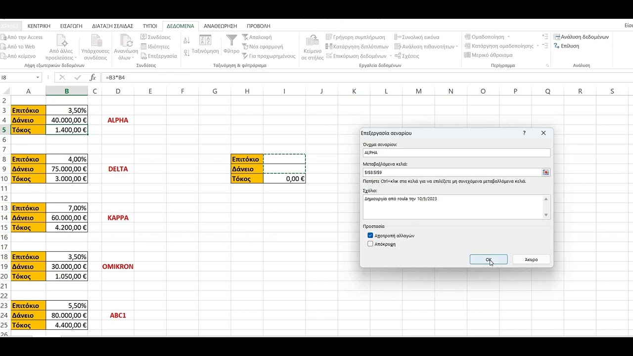633x356 pixels.
Task: Select cell B3 with 3,50%
Action: (x=67, y=110)
